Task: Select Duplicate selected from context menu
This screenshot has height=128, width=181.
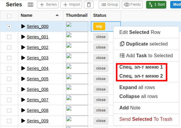Action: coord(143,44)
